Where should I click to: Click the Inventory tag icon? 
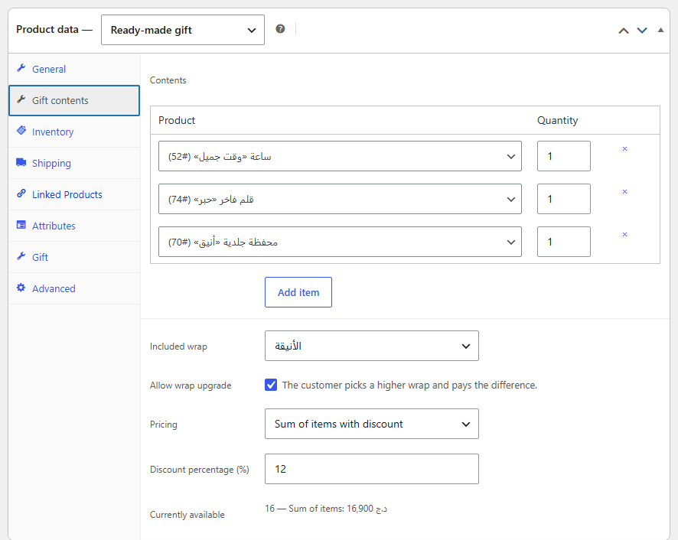click(21, 131)
